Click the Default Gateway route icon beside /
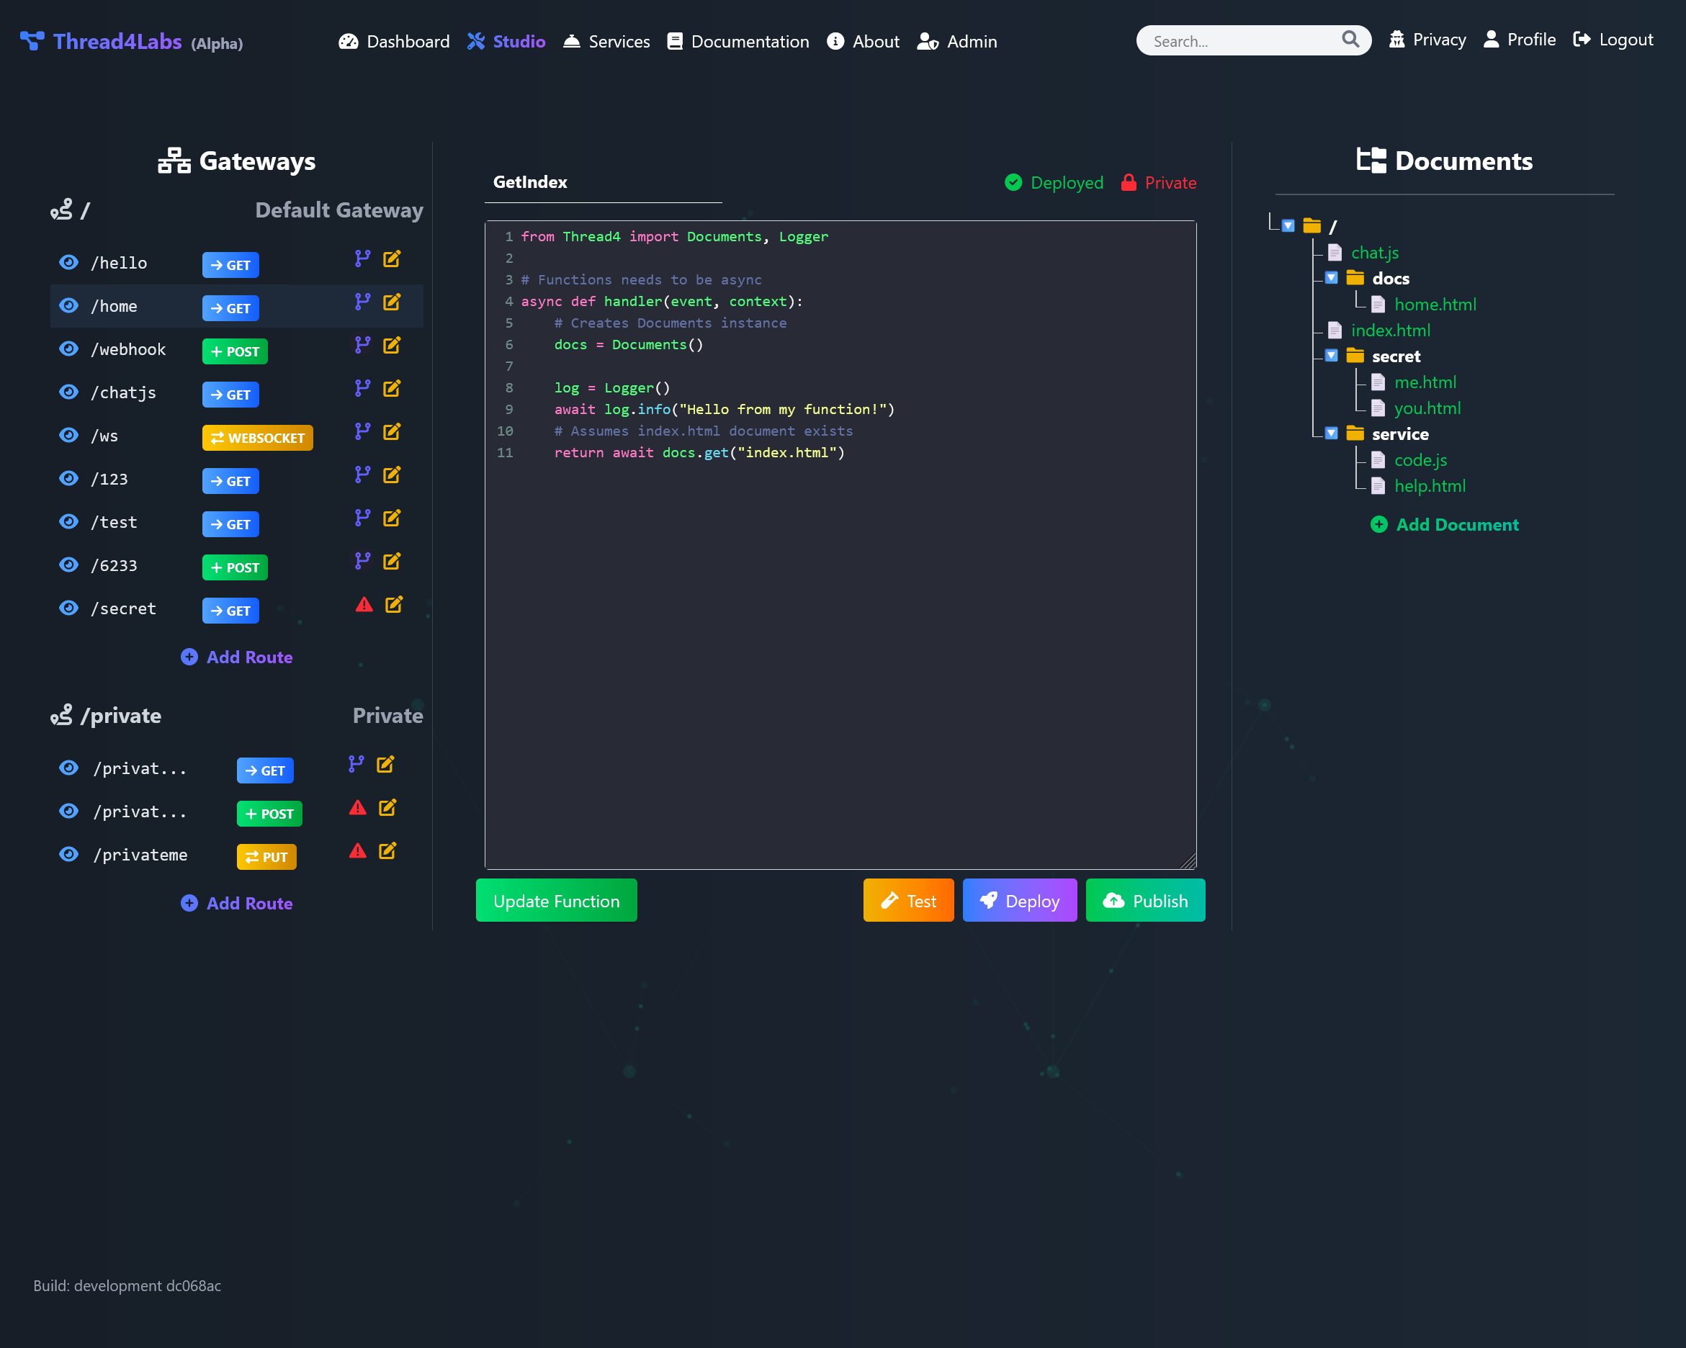1686x1348 pixels. pos(62,210)
